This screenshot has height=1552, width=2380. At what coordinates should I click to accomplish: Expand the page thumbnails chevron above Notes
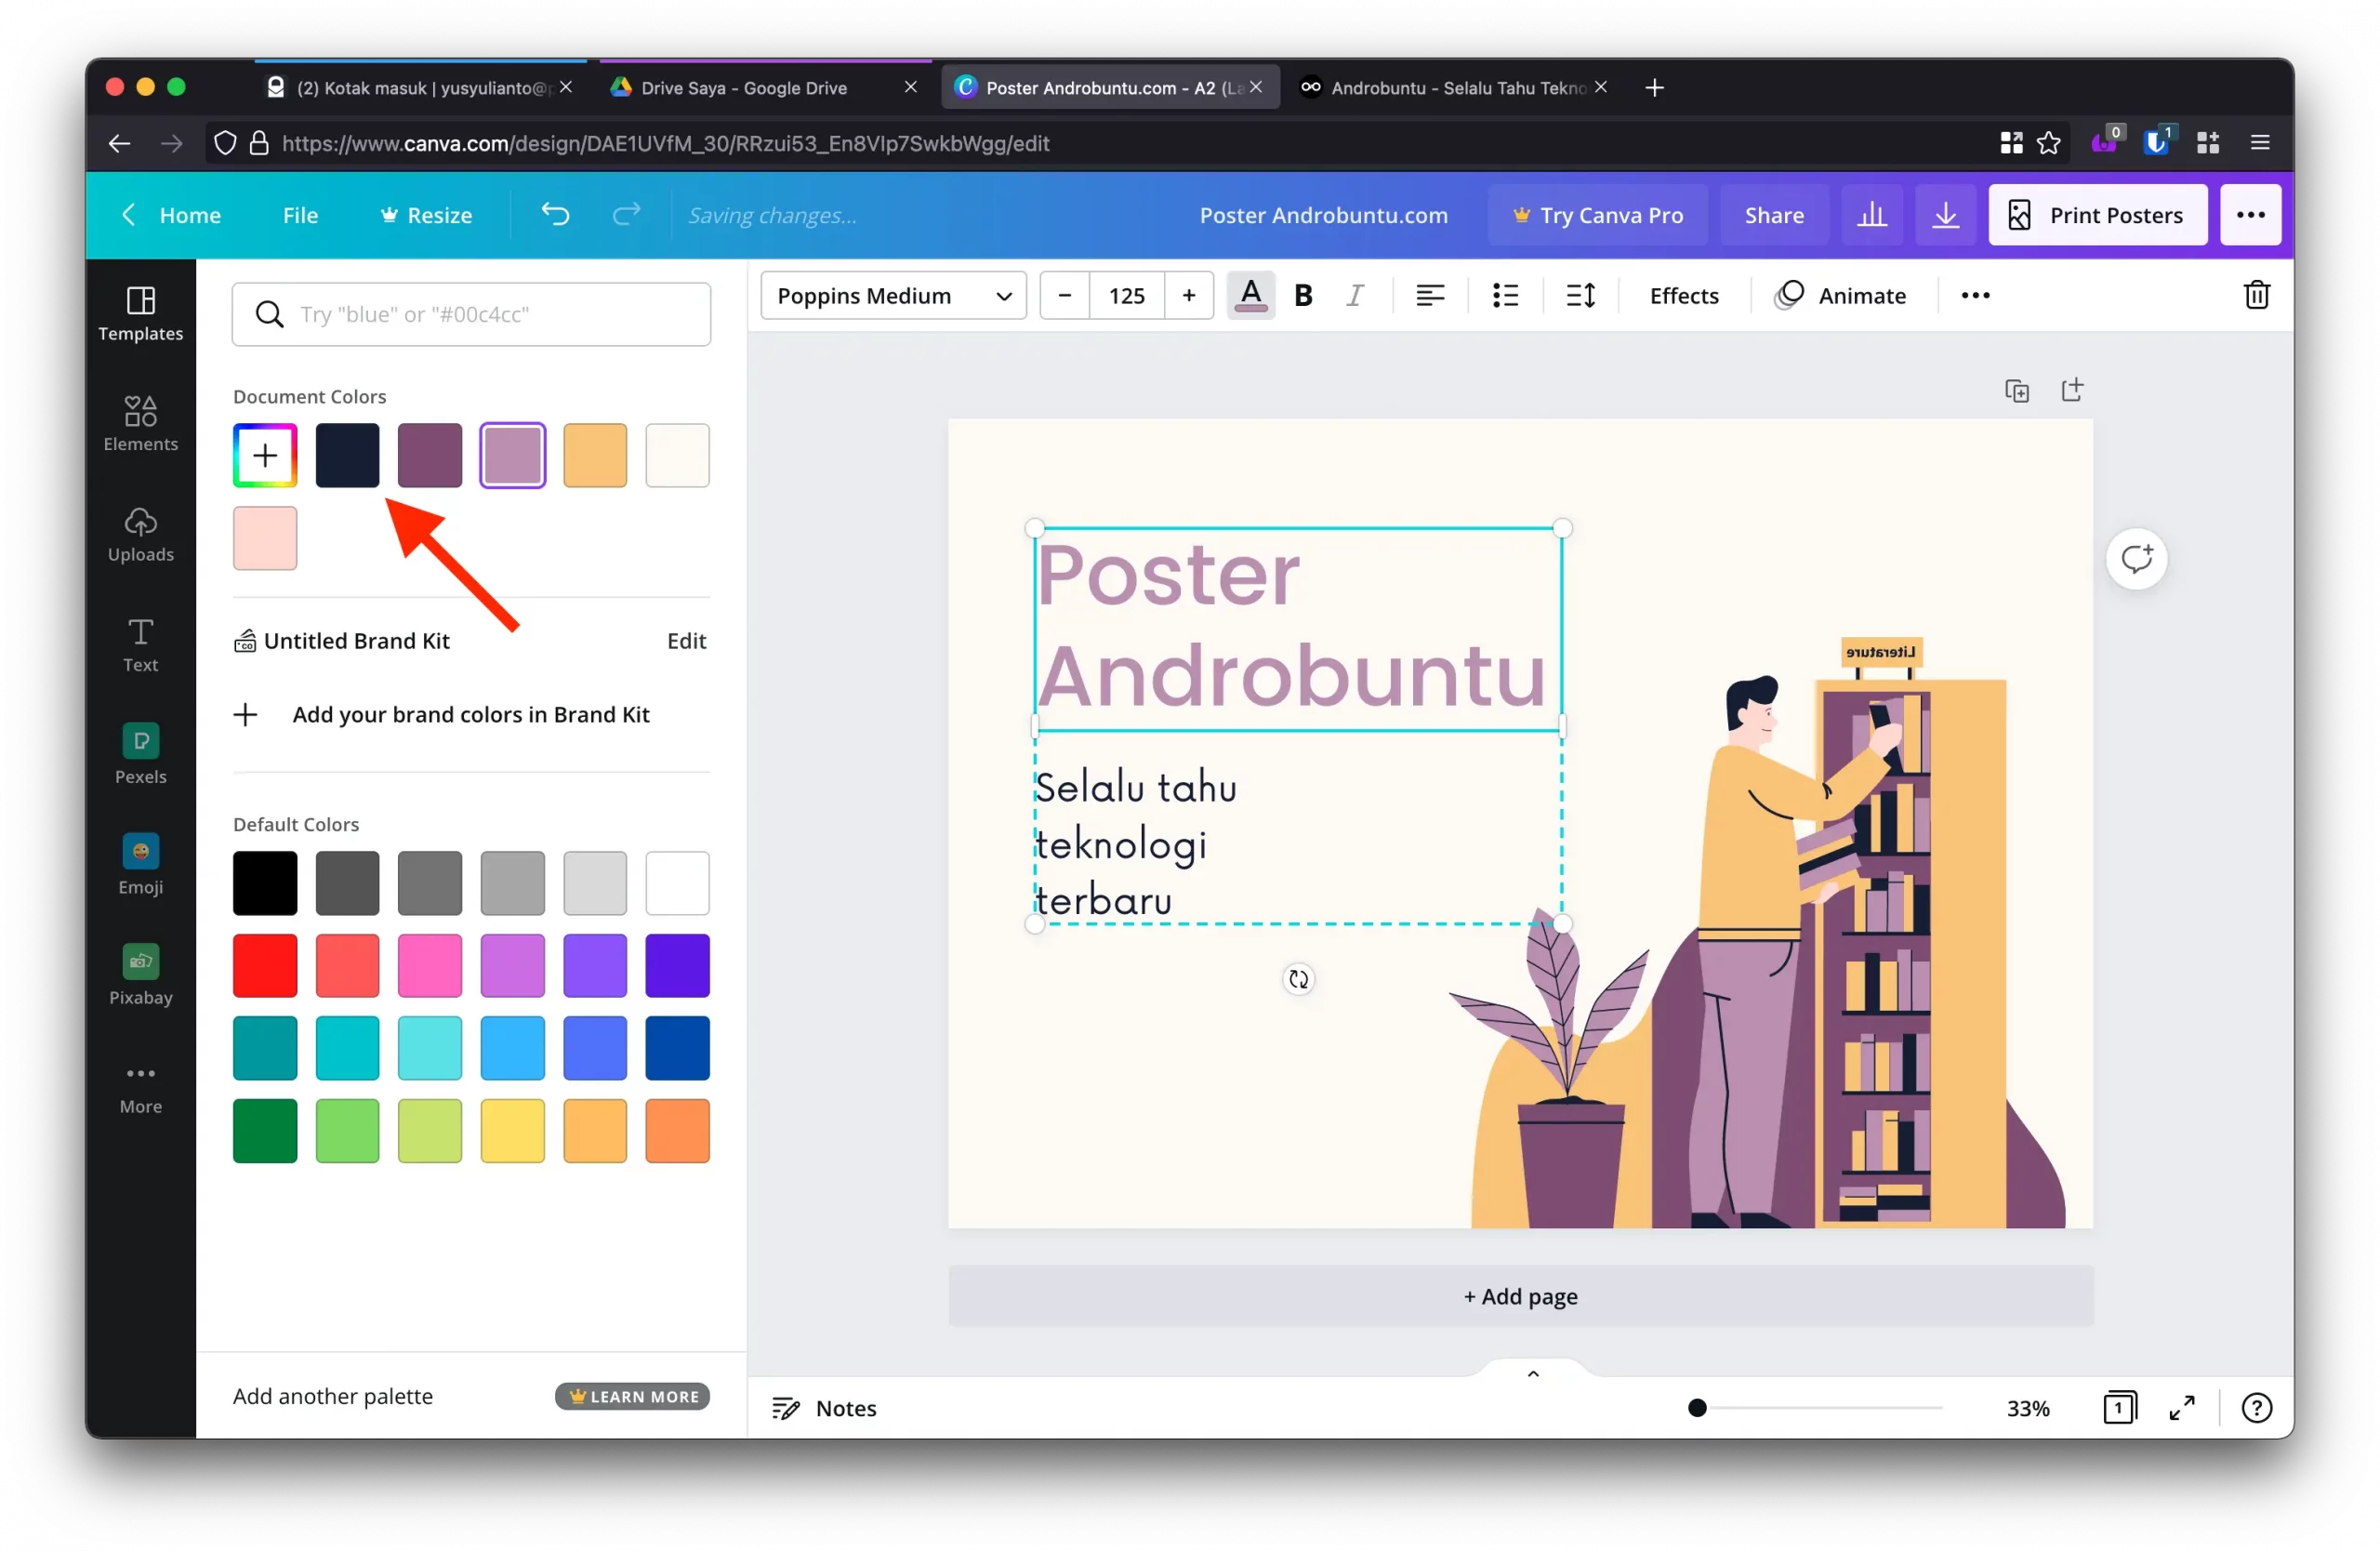(x=1532, y=1373)
